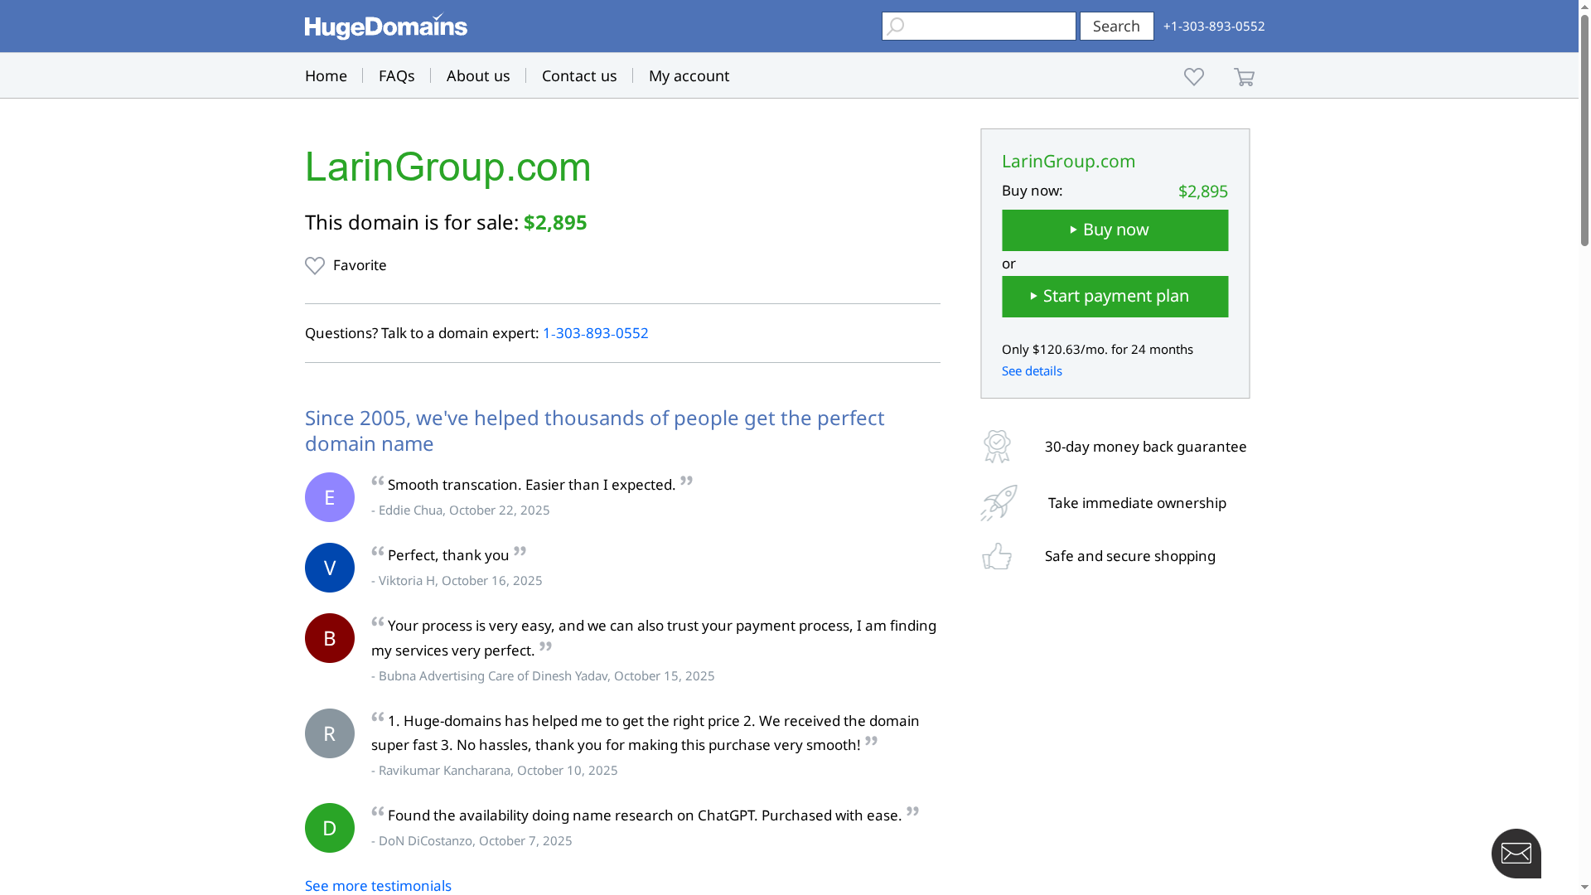Call the domain expert phone number link
1591x895 pixels.
coord(596,333)
